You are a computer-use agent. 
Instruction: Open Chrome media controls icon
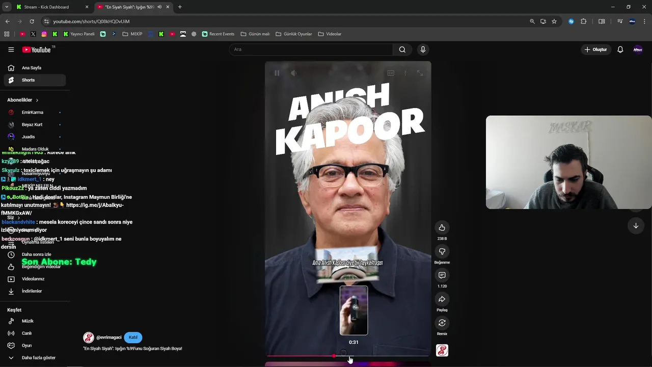click(620, 21)
